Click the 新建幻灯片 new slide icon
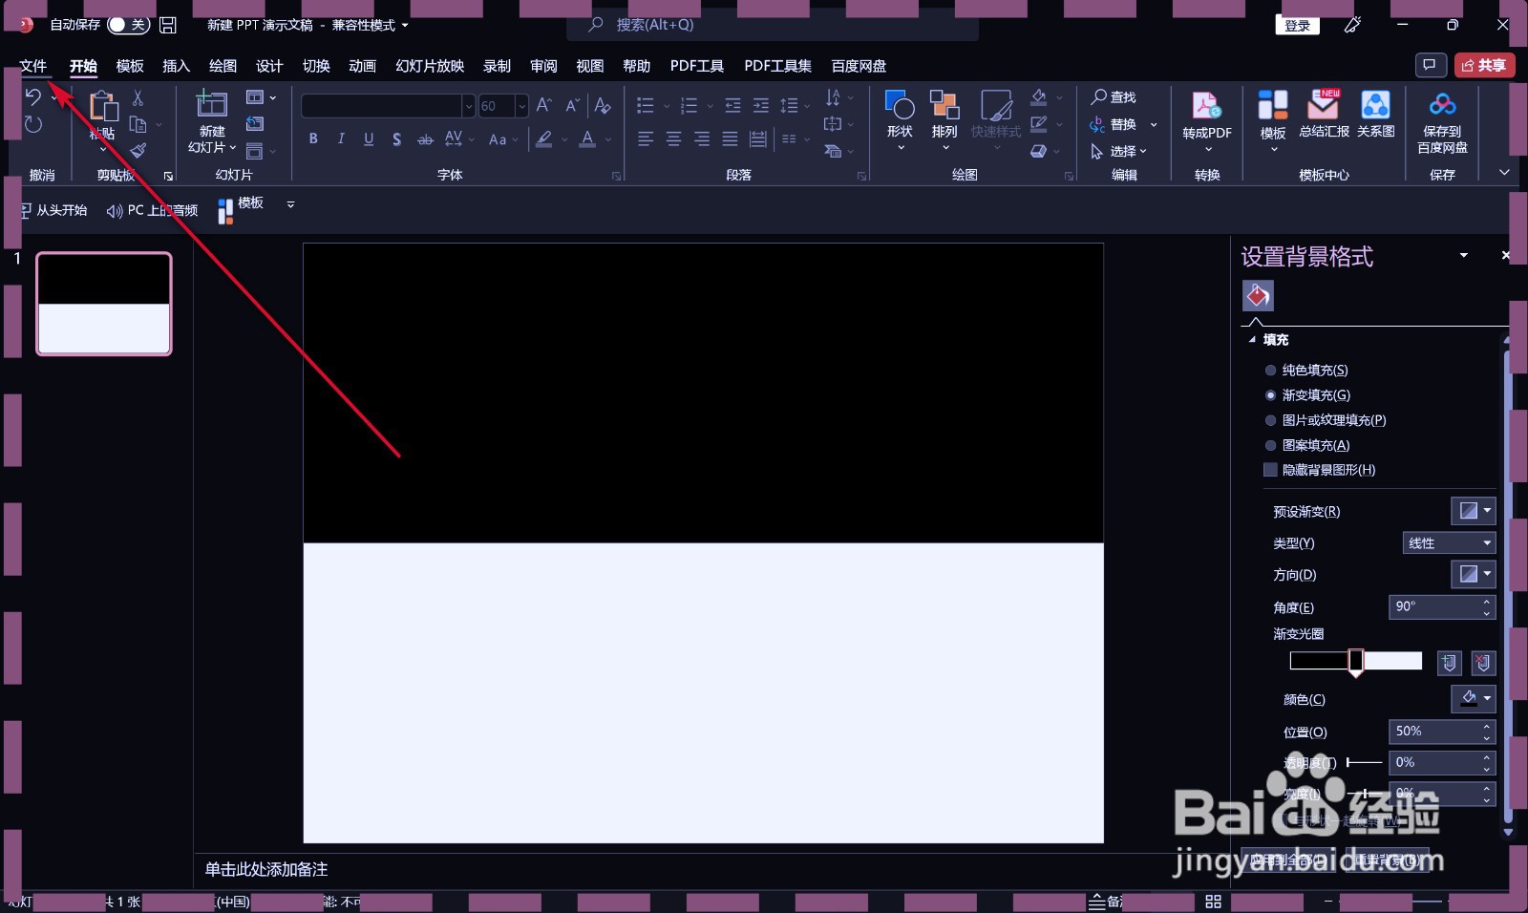Image resolution: width=1528 pixels, height=913 pixels. pos(211,104)
